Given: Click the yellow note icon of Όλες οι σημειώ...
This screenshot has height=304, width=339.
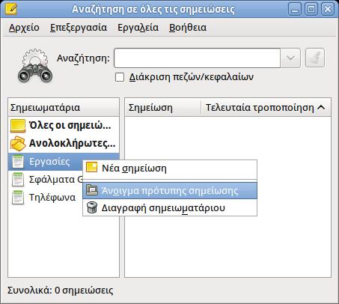Looking at the screenshot, I should [18, 126].
